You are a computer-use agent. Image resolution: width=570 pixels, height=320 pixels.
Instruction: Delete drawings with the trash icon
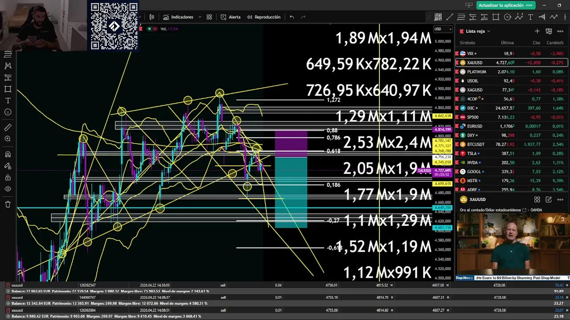coord(8,204)
